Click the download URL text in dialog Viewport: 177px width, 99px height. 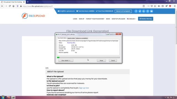(88, 41)
